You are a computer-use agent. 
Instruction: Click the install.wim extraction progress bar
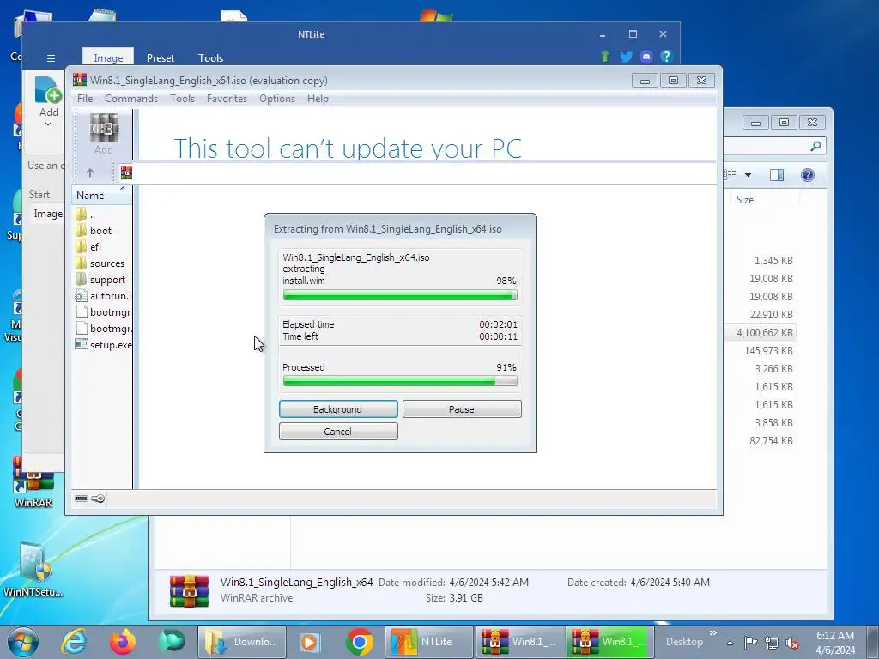pos(400,295)
